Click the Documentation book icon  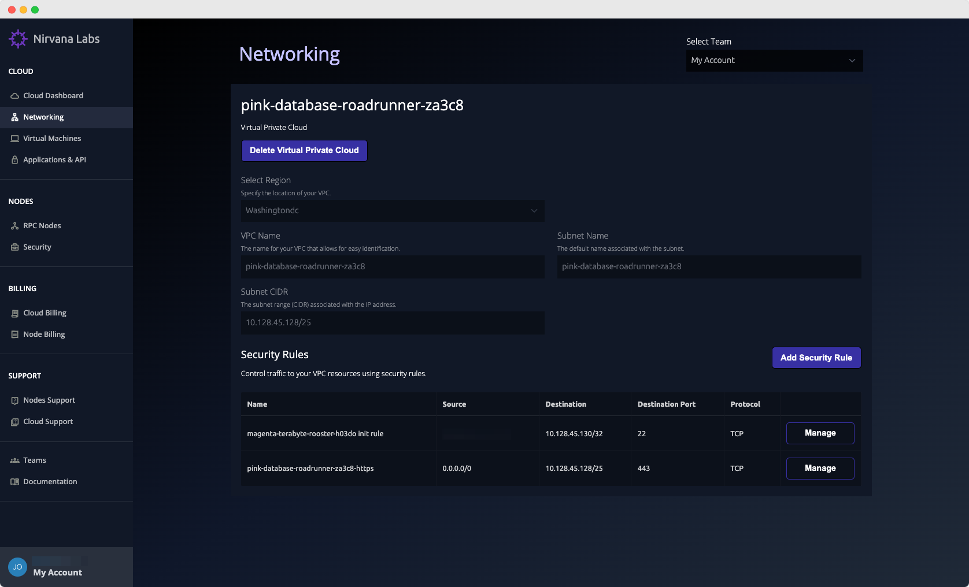15,482
